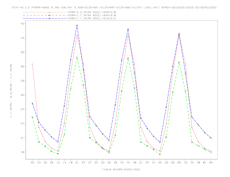Click the chart title beginning 'STAT=VL1L2 PARAM=VWND'
This screenshot has height=177, width=230.
tap(114, 8)
